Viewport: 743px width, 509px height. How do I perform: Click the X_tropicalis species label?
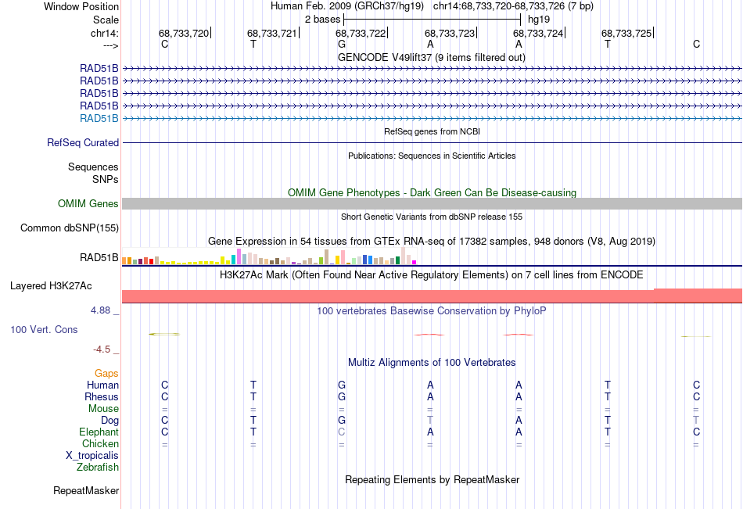[92, 456]
